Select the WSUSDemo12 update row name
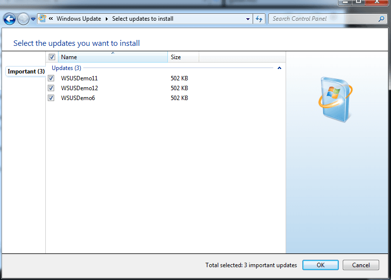This screenshot has width=391, height=280. click(x=80, y=88)
